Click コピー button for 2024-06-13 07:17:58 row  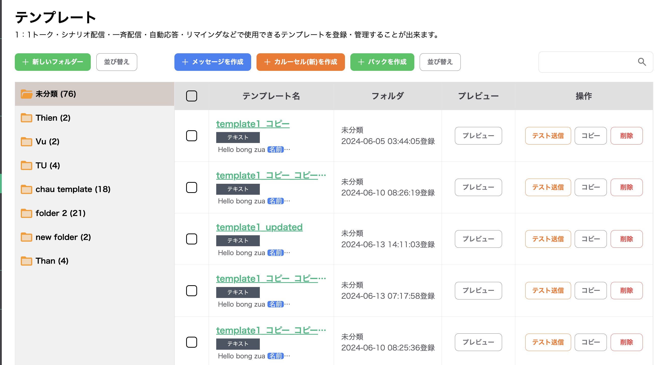(591, 291)
